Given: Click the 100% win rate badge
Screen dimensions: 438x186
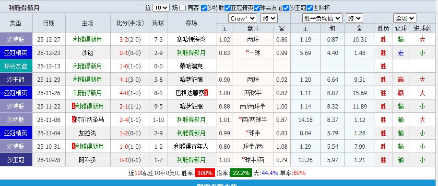Looking at the screenshot, I should click(205, 173).
